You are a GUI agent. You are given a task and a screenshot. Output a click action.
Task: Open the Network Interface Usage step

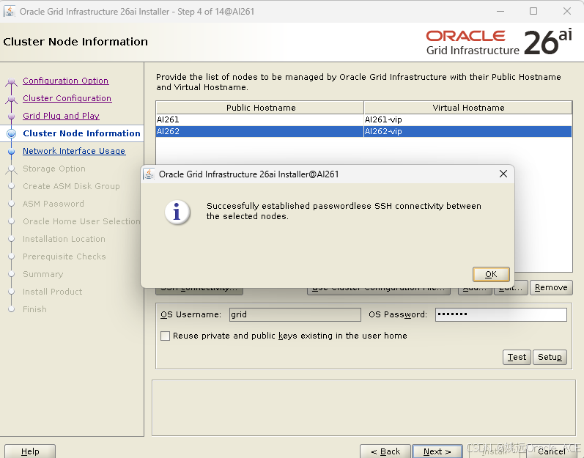(74, 151)
